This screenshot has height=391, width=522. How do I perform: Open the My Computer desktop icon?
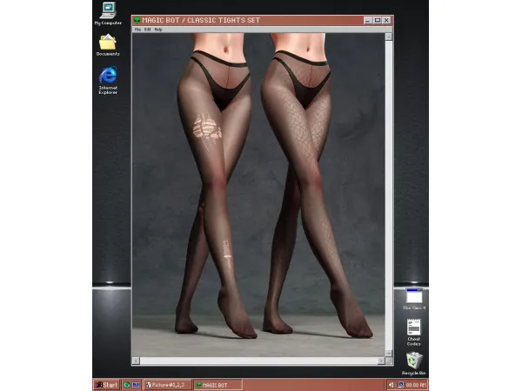click(x=108, y=13)
